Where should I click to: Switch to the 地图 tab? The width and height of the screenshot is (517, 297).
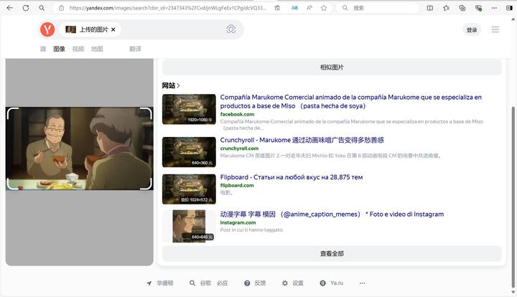point(97,49)
